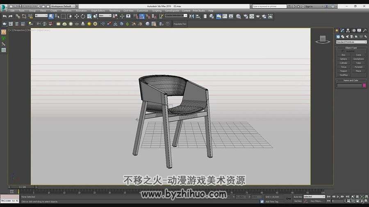Open Standard Primitives category dropdown
Image resolution: width=369 pixels, height=207 pixels.
[x=351, y=42]
